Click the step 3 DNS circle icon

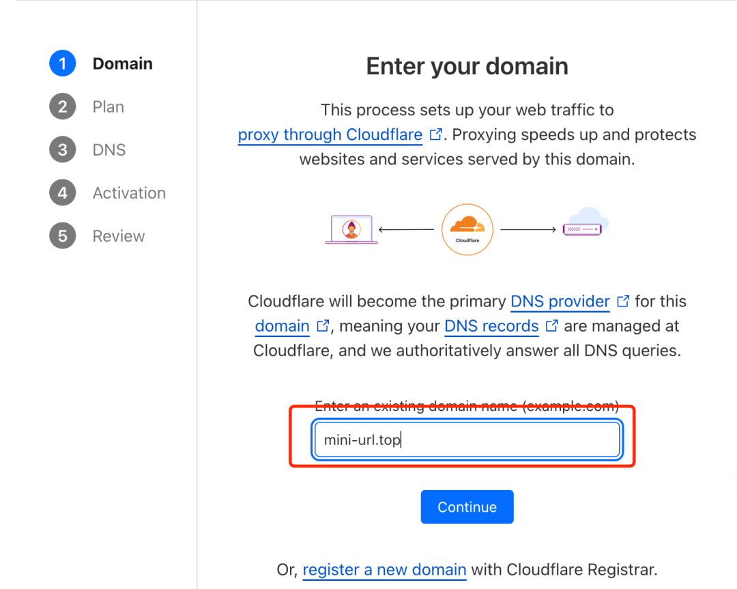click(x=63, y=150)
